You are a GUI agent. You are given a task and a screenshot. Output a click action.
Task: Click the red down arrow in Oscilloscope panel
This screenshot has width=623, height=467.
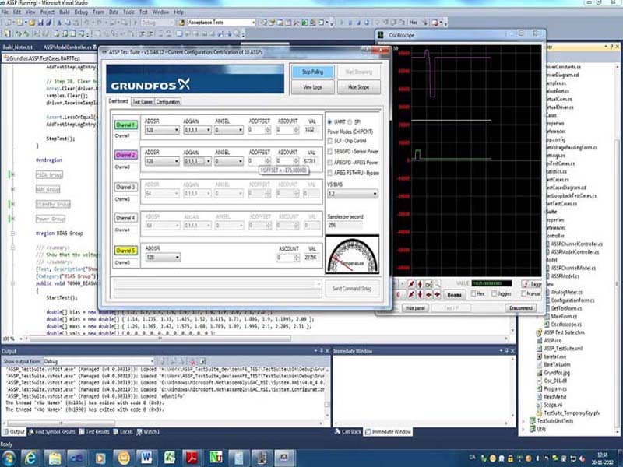tap(420, 295)
